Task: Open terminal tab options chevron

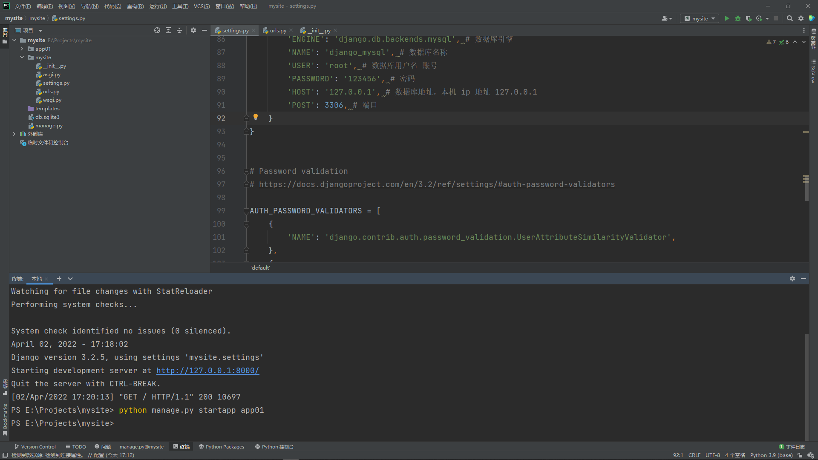Action: 70,279
